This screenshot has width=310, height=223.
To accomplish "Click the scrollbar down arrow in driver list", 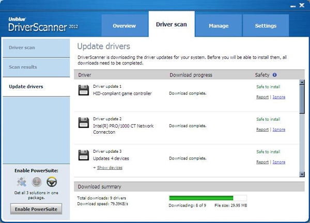I will click(302, 174).
